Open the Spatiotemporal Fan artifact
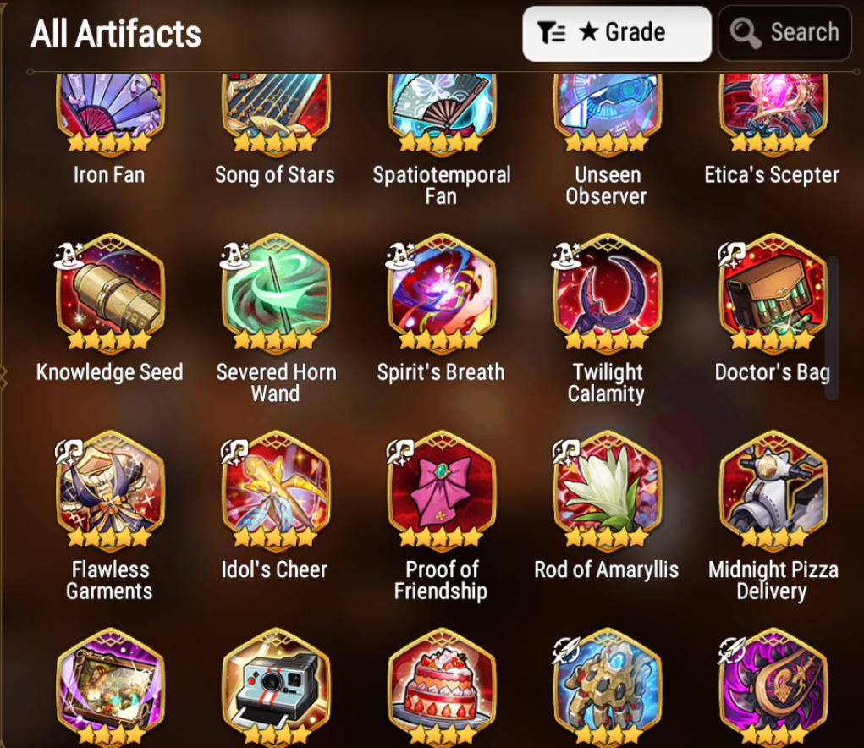 tap(442, 110)
